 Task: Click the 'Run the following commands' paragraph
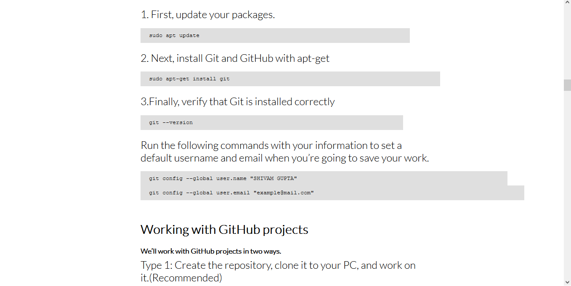pos(285,152)
